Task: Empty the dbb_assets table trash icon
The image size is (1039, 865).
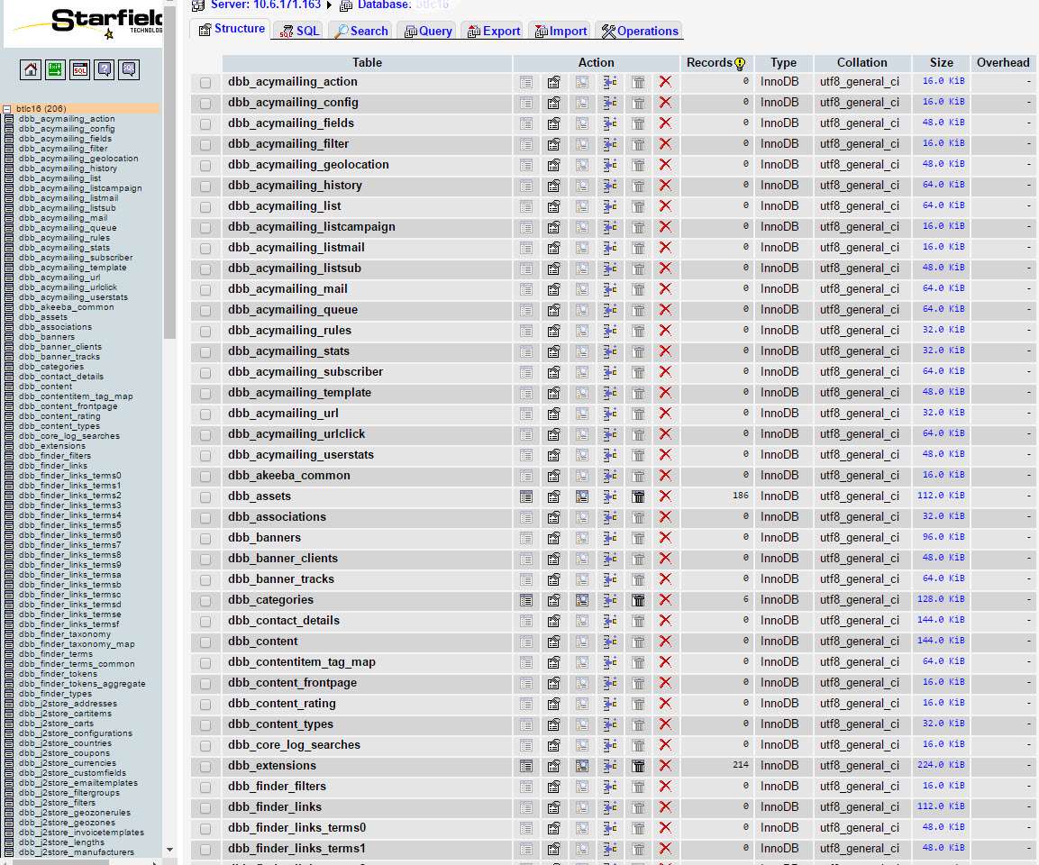Action: 638,496
